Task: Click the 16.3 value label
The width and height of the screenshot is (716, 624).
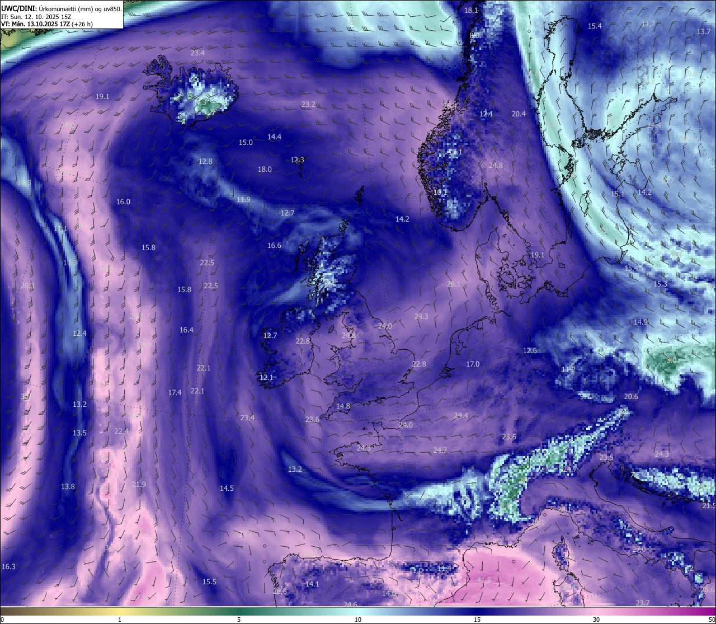Action: [x=8, y=567]
